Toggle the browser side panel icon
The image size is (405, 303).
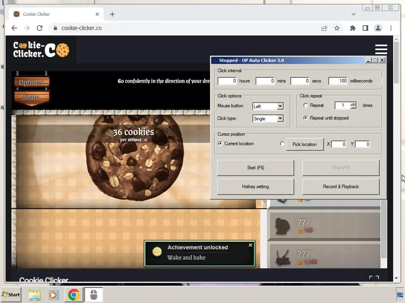(365, 28)
